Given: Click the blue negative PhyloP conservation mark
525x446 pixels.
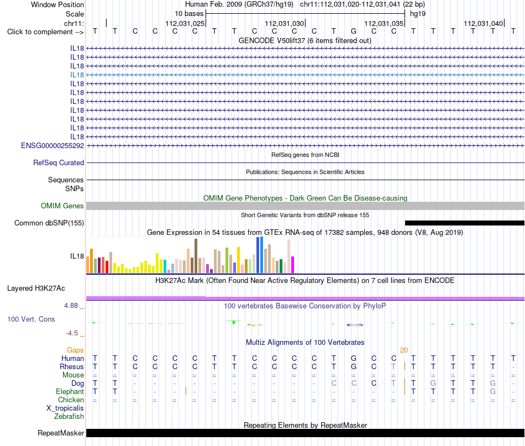Looking at the screenshot, I should pos(355,325).
